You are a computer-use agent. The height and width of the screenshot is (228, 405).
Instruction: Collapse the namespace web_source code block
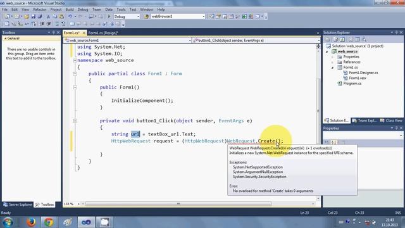[75, 60]
